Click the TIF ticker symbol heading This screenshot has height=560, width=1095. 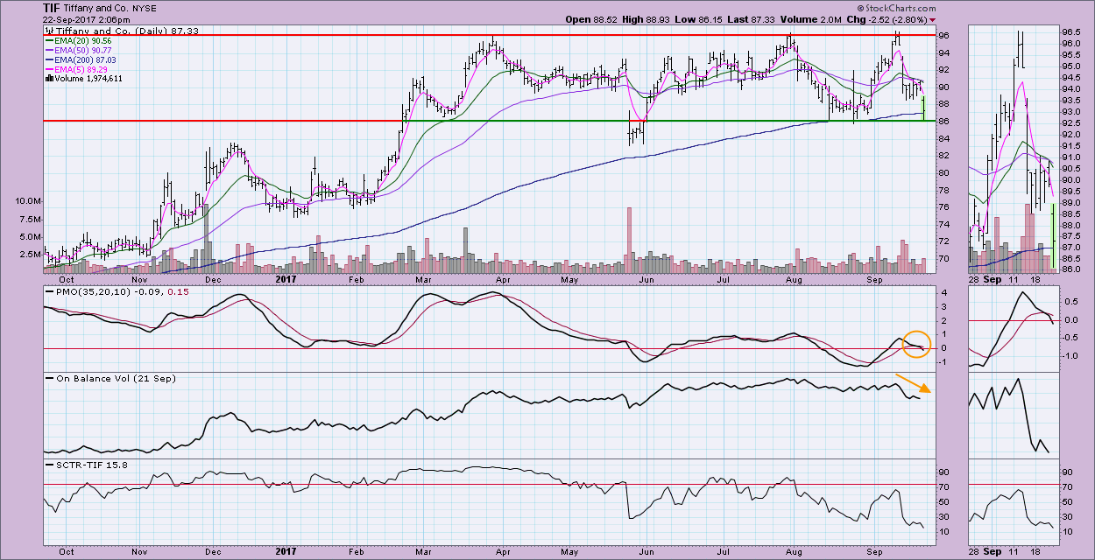pos(51,8)
